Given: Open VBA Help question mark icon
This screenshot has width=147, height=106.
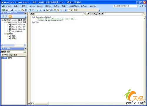Looking at the screenshot, I should 66,10.
